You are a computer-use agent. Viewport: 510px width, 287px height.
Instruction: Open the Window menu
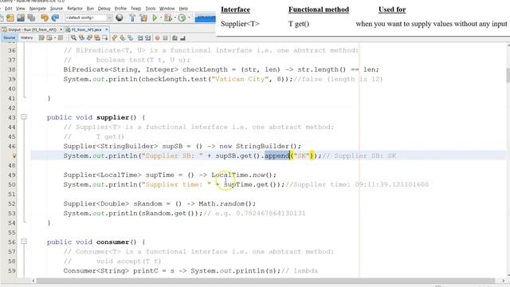coord(167,8)
